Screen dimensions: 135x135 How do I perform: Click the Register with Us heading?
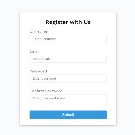[68, 22]
